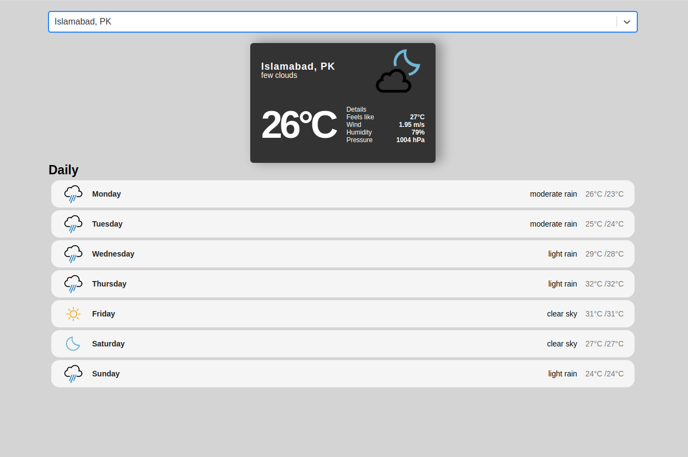The width and height of the screenshot is (688, 457).
Task: Select the Monday day label
Action: coord(106,194)
